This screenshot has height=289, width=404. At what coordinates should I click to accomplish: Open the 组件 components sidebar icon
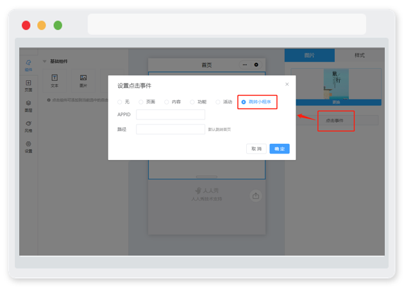coord(28,66)
